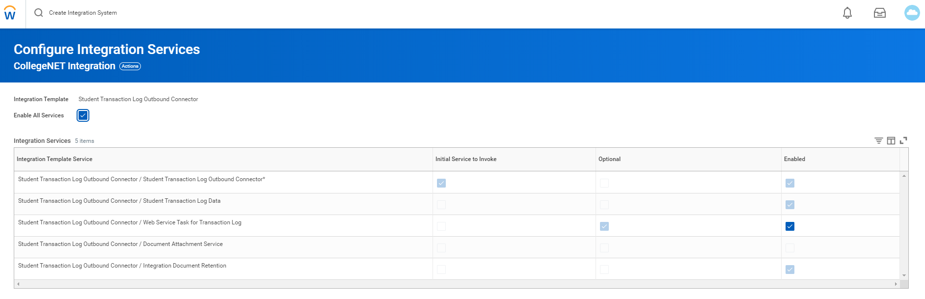The image size is (925, 299).
Task: Open the inbox tray icon
Action: 880,13
